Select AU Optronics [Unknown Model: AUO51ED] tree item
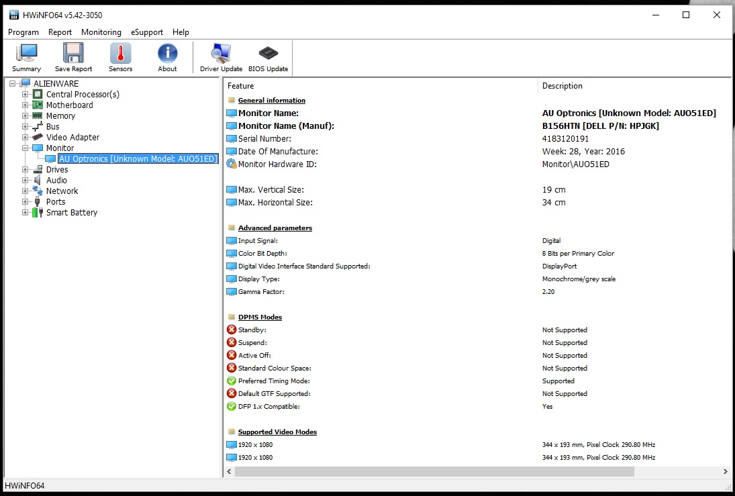This screenshot has height=496, width=735. tap(138, 158)
